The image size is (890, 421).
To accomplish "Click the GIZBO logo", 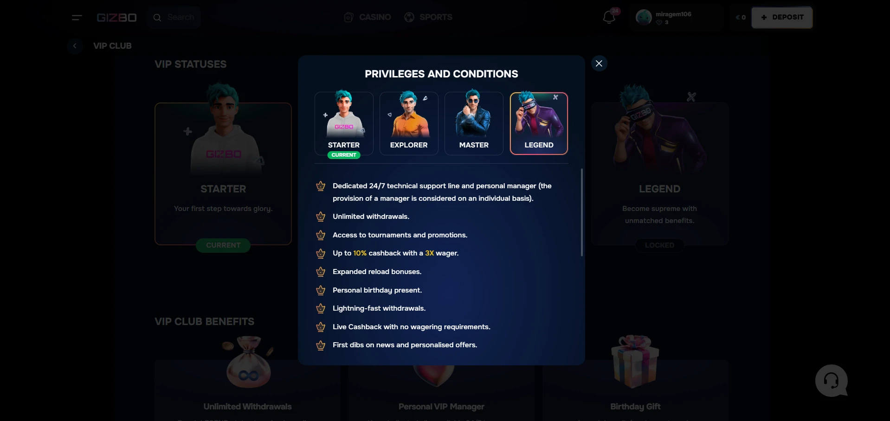I will tap(116, 18).
